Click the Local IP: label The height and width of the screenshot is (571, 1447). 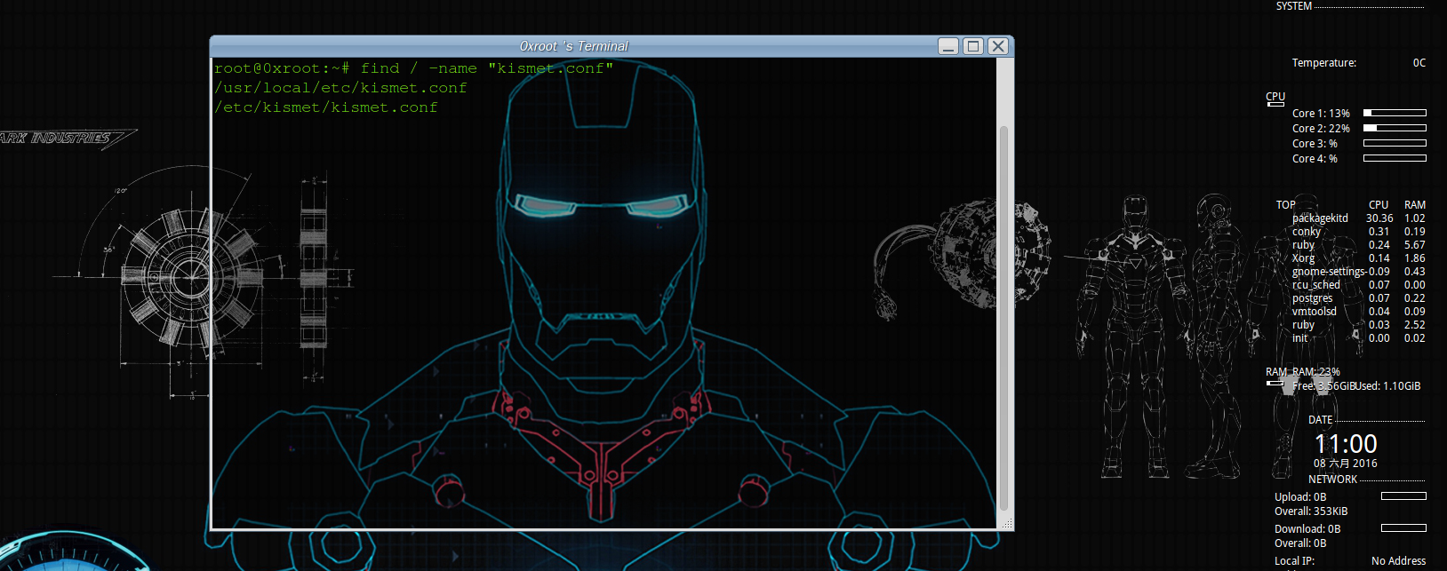(x=1294, y=561)
